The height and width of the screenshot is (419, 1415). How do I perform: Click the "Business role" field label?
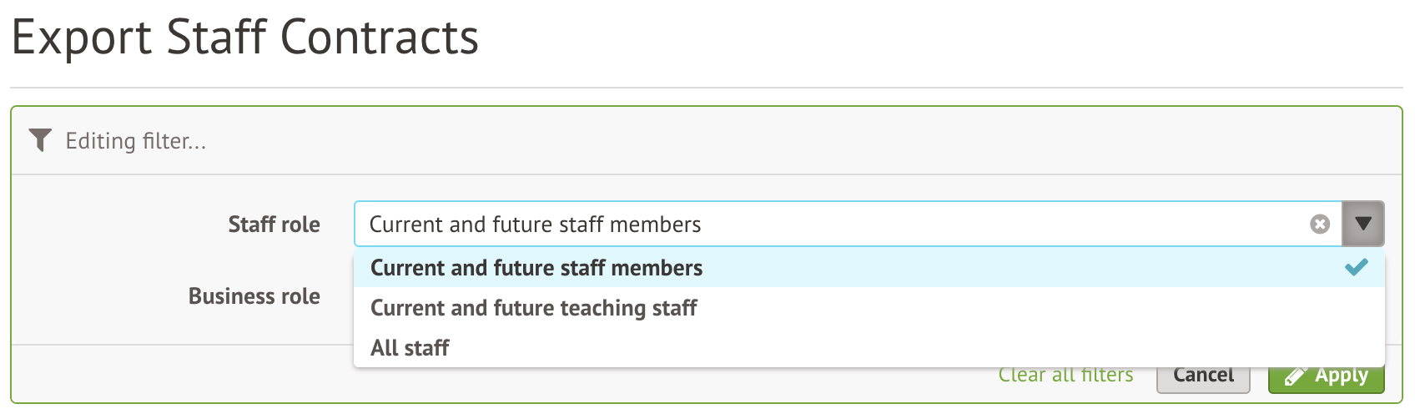point(254,296)
